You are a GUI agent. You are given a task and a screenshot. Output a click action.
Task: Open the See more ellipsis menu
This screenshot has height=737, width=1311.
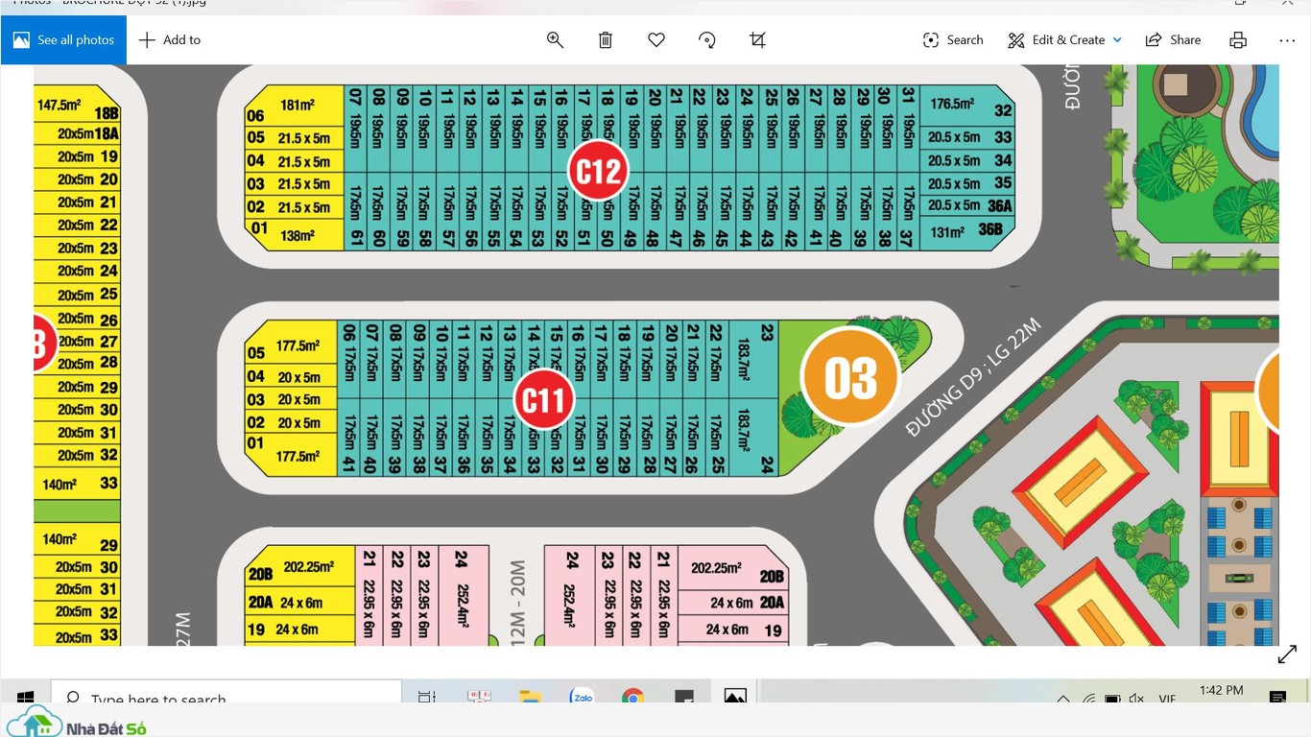pos(1287,39)
